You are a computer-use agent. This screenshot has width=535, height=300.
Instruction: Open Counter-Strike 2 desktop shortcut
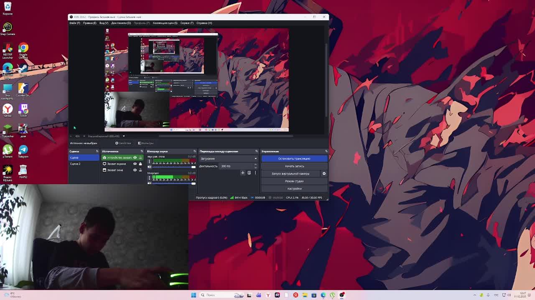coord(23,90)
